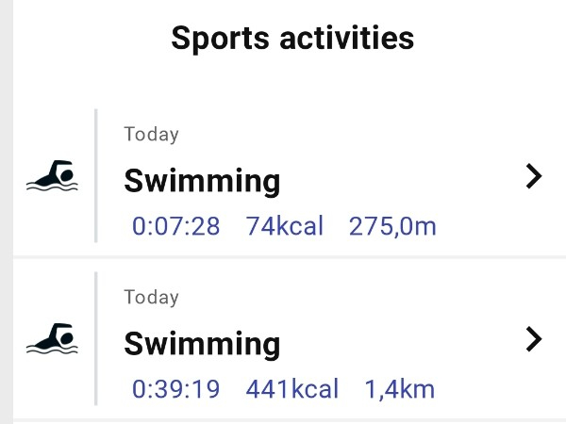The height and width of the screenshot is (424, 566).
Task: Select second Swimming activity title
Action: coord(202,345)
